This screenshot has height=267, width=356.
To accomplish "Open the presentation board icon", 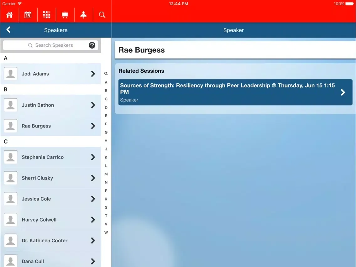I will tap(65, 15).
